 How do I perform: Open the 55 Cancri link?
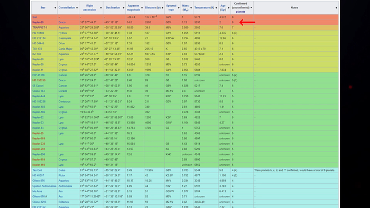tap(38, 86)
